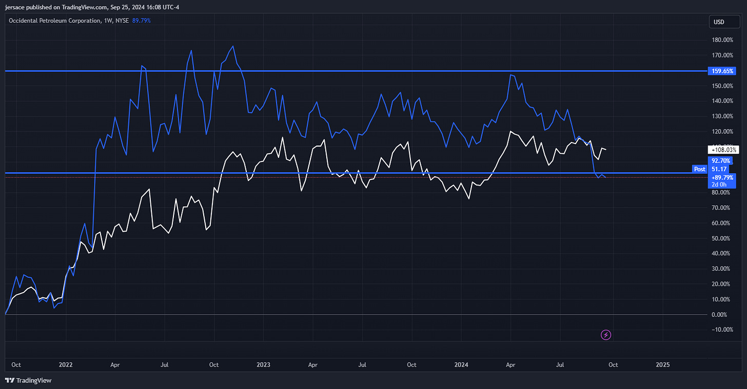This screenshot has height=389, width=747.
Task: Click the jersace published header text
Action: coord(92,7)
